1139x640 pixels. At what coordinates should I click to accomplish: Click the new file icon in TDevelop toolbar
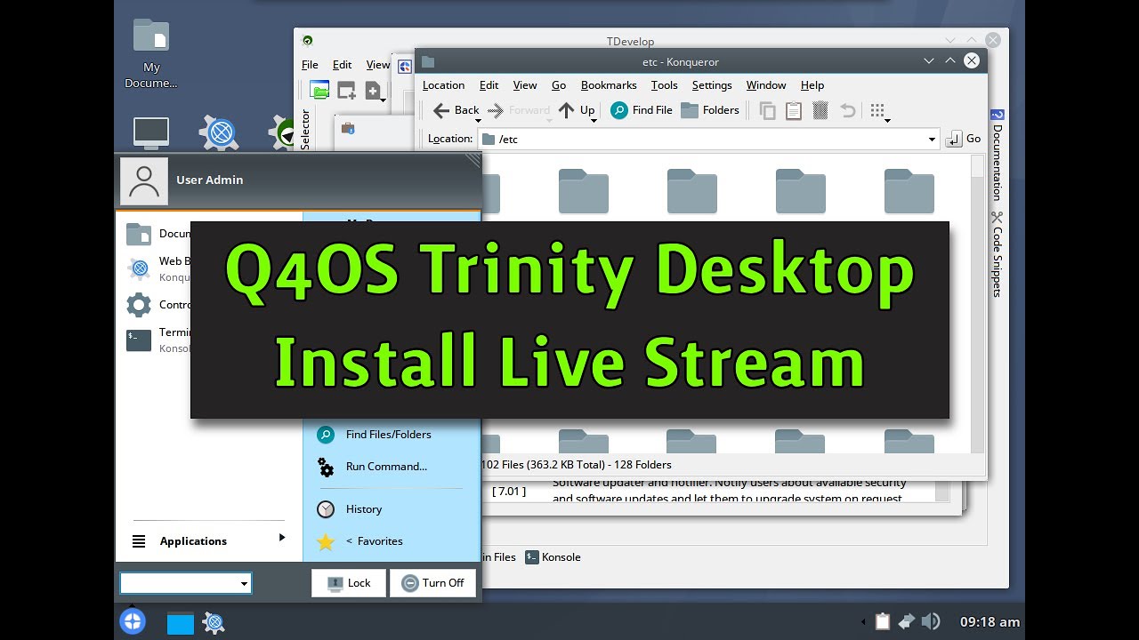[x=373, y=90]
